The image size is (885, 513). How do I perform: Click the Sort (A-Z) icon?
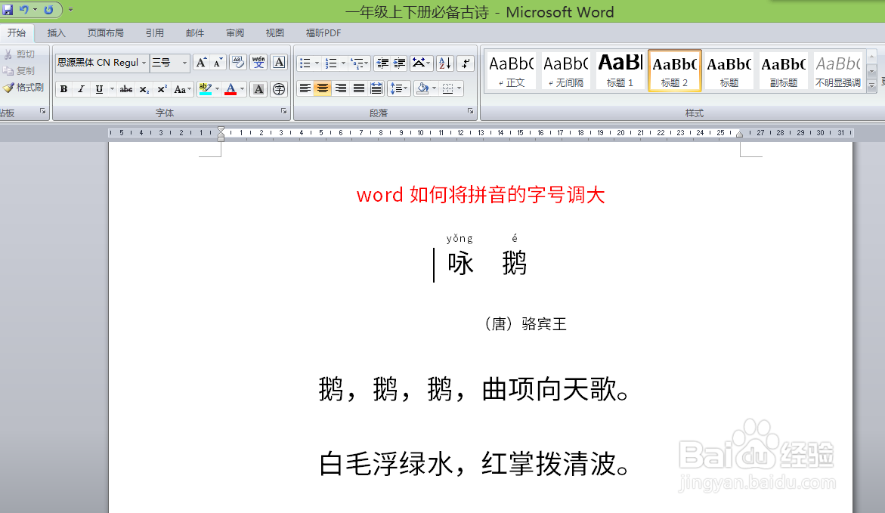coord(444,63)
